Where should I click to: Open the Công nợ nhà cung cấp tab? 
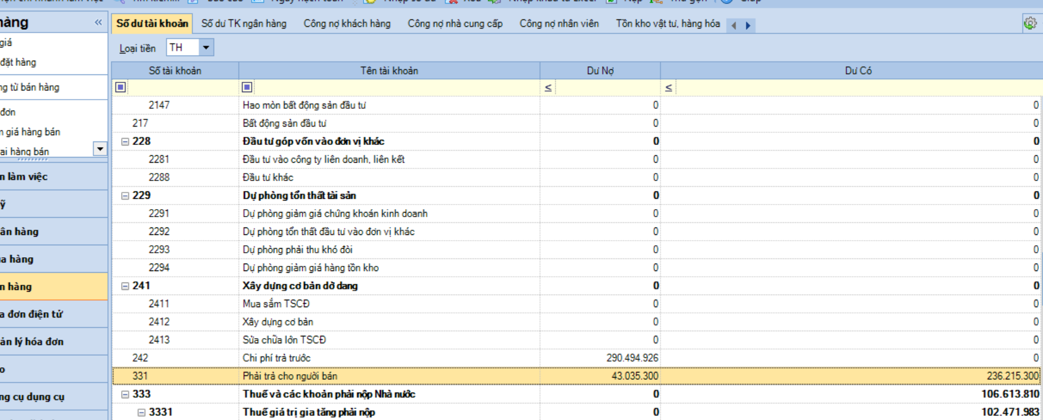point(455,23)
